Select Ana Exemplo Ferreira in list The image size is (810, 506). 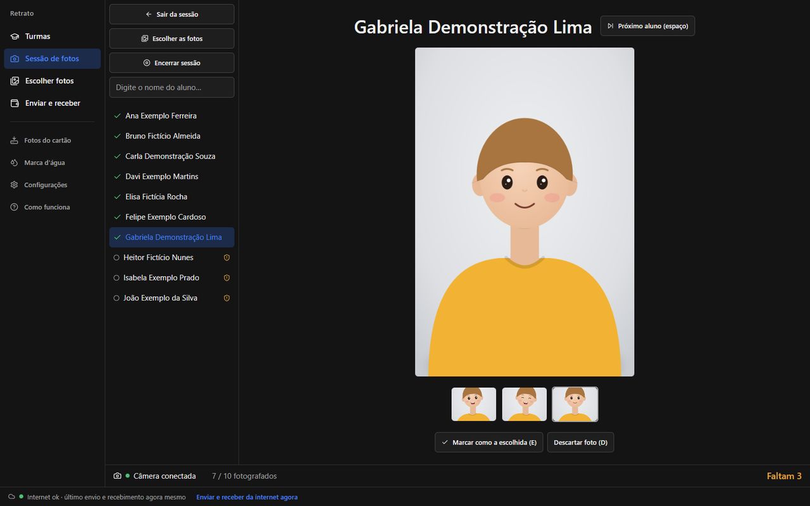coord(171,116)
